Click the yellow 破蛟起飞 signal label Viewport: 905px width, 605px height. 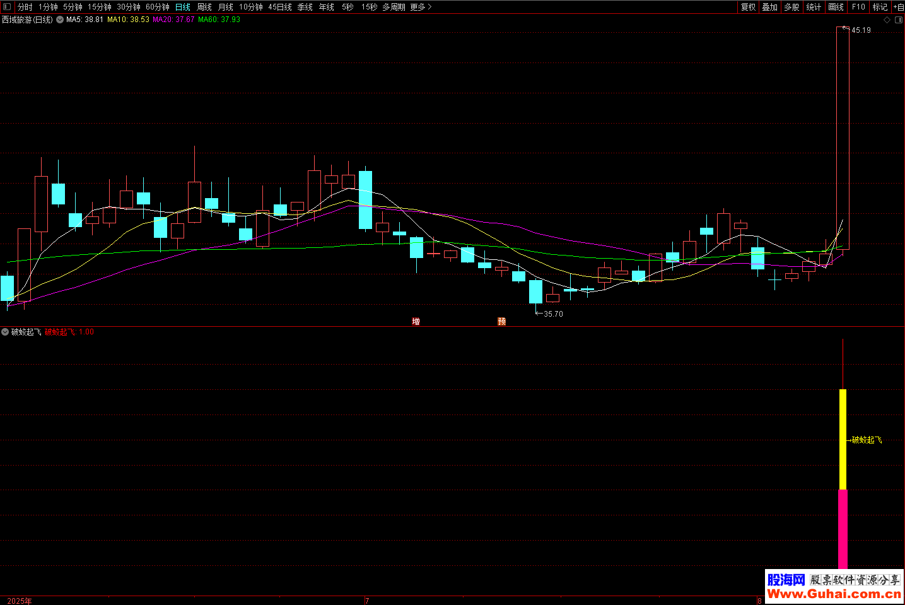[x=867, y=440]
